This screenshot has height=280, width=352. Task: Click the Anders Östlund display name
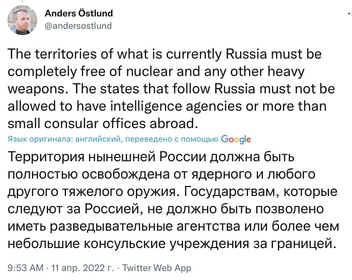79,13
